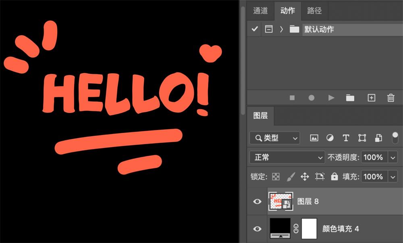Screen dimensions: 403x243
Task: Open the 类型 layer filter dropdown
Action: coord(274,138)
